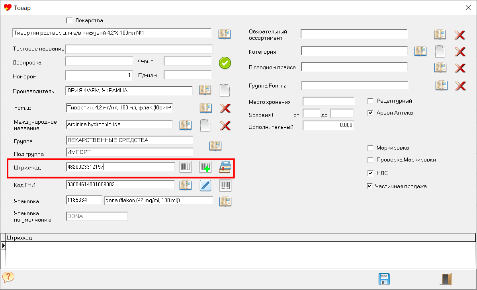
Task: Create new Категория blank page icon
Action: 440,51
